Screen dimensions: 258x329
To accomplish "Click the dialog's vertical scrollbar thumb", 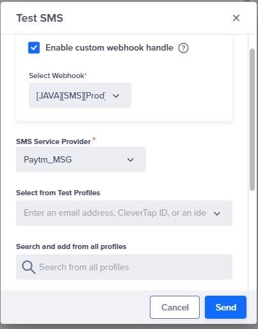I will click(x=252, y=120).
